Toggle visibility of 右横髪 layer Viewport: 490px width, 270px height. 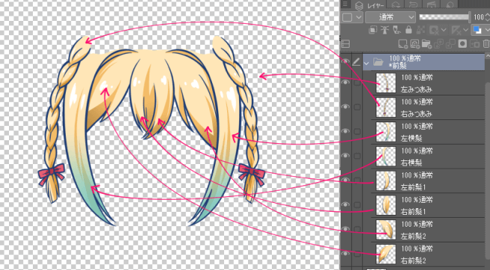345,155
